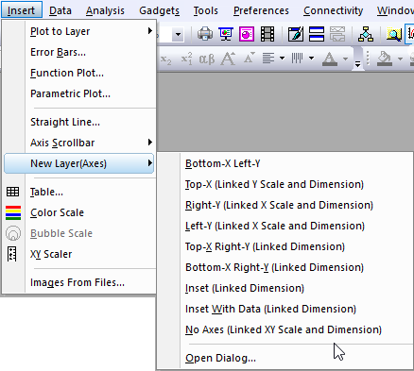The width and height of the screenshot is (414, 371).
Task: Open the Data menu
Action: pos(60,10)
